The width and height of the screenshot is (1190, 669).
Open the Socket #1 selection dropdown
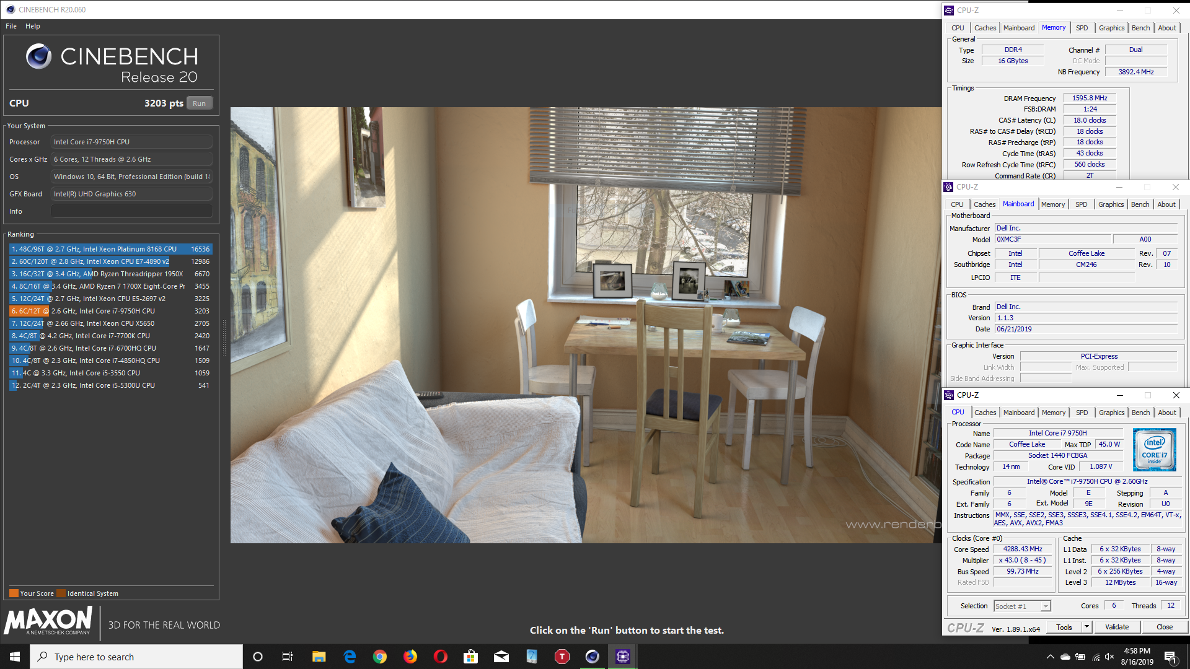coord(1022,606)
